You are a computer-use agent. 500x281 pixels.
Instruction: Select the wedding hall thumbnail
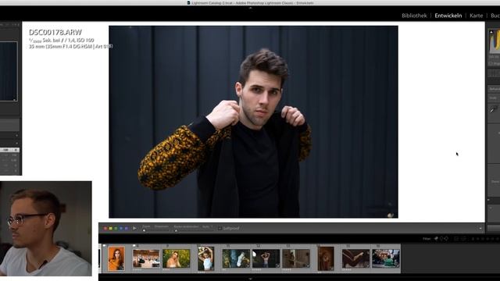click(x=146, y=258)
